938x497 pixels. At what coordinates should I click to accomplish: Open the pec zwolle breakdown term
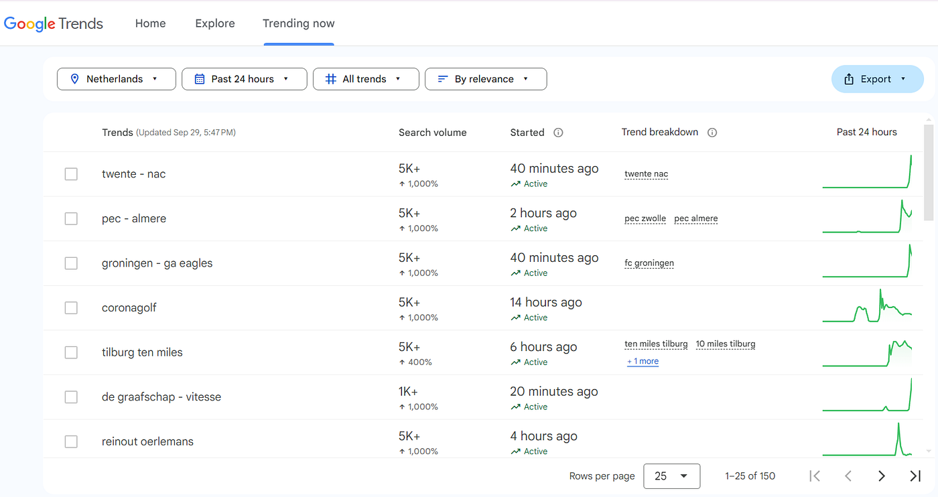click(x=645, y=218)
